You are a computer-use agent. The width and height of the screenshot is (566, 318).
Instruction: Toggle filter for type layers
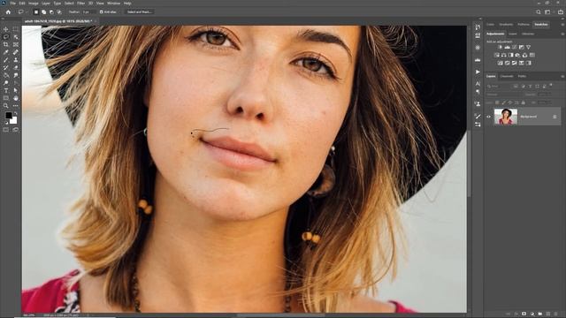[x=530, y=87]
